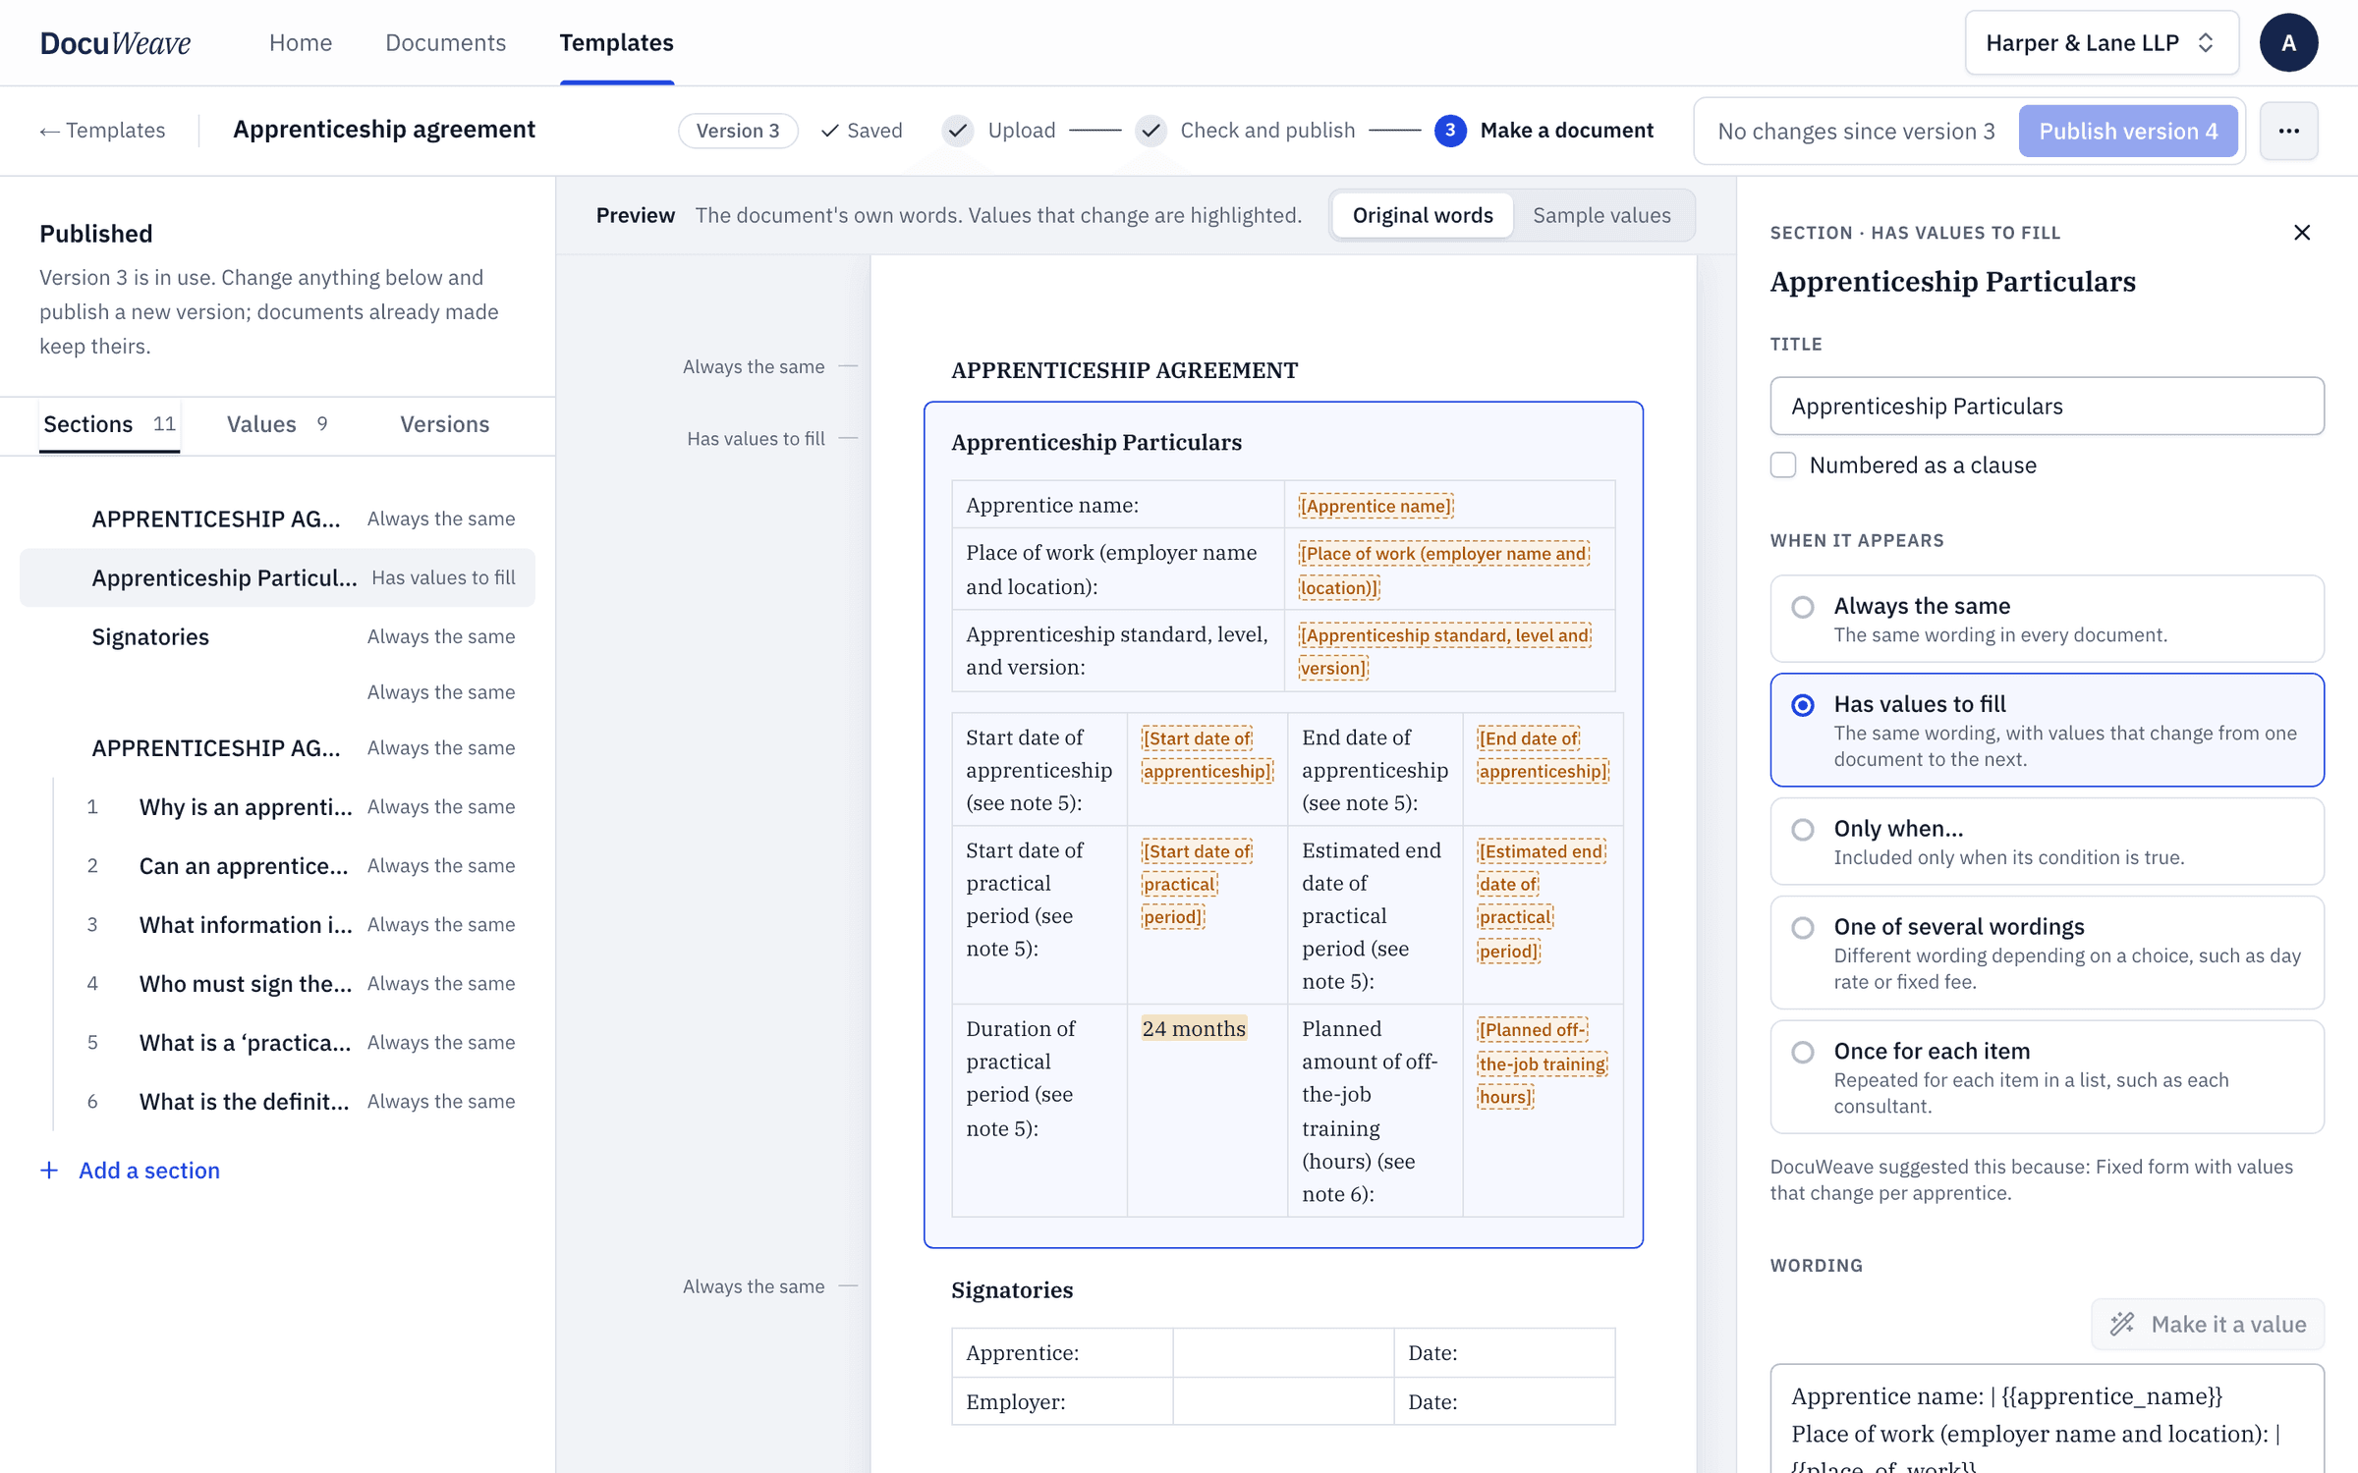Choose the Only when... radio option
2358x1473 pixels.
2047,842
